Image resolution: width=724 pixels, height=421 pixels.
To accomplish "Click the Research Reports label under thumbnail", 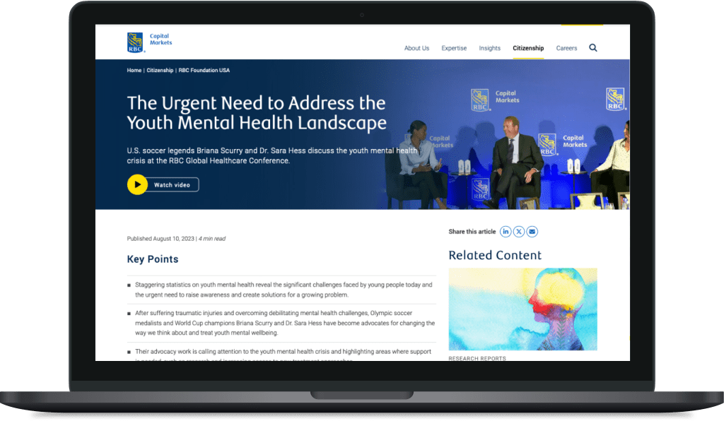I will click(477, 358).
